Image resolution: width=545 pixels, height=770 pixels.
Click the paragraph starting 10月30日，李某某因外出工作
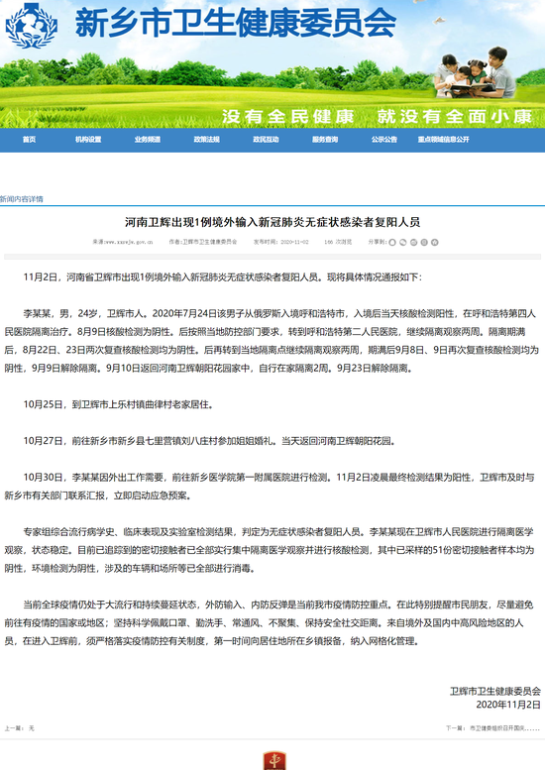click(x=270, y=487)
